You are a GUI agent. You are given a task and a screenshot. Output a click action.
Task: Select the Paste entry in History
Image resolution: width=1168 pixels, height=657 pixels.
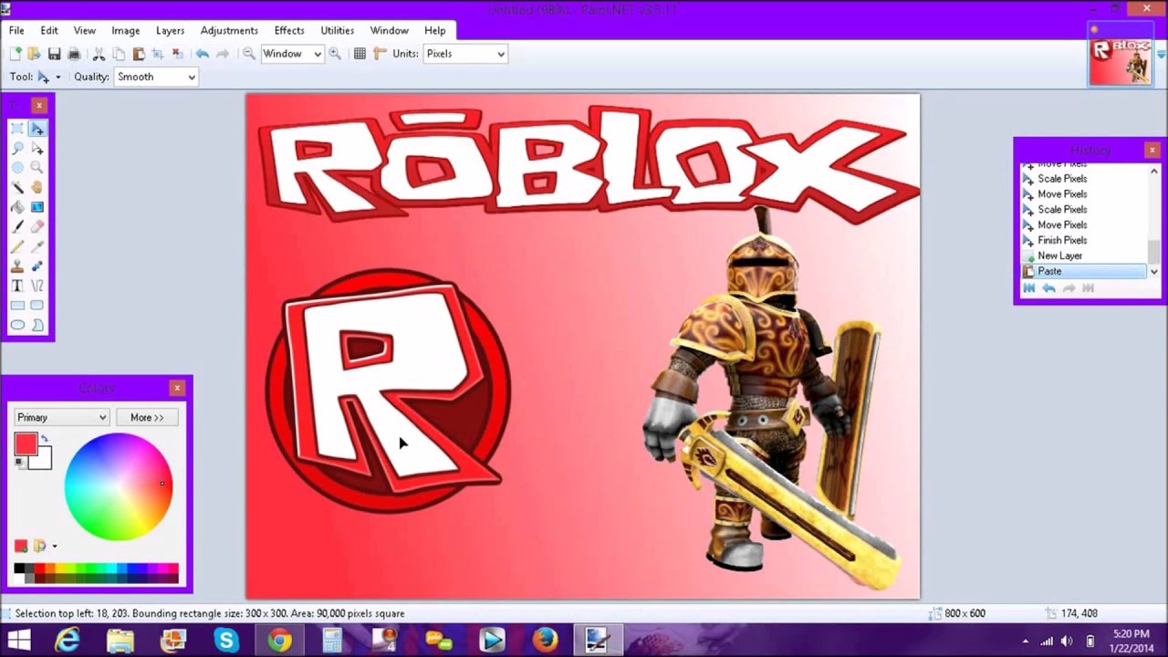pos(1084,271)
